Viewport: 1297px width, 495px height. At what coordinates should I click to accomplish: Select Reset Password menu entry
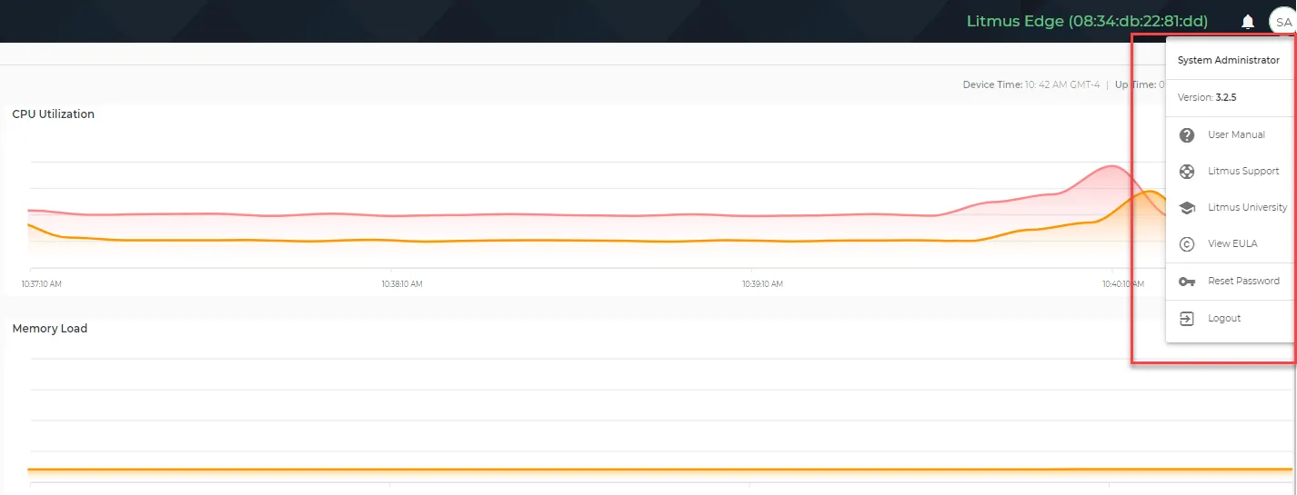coord(1230,282)
